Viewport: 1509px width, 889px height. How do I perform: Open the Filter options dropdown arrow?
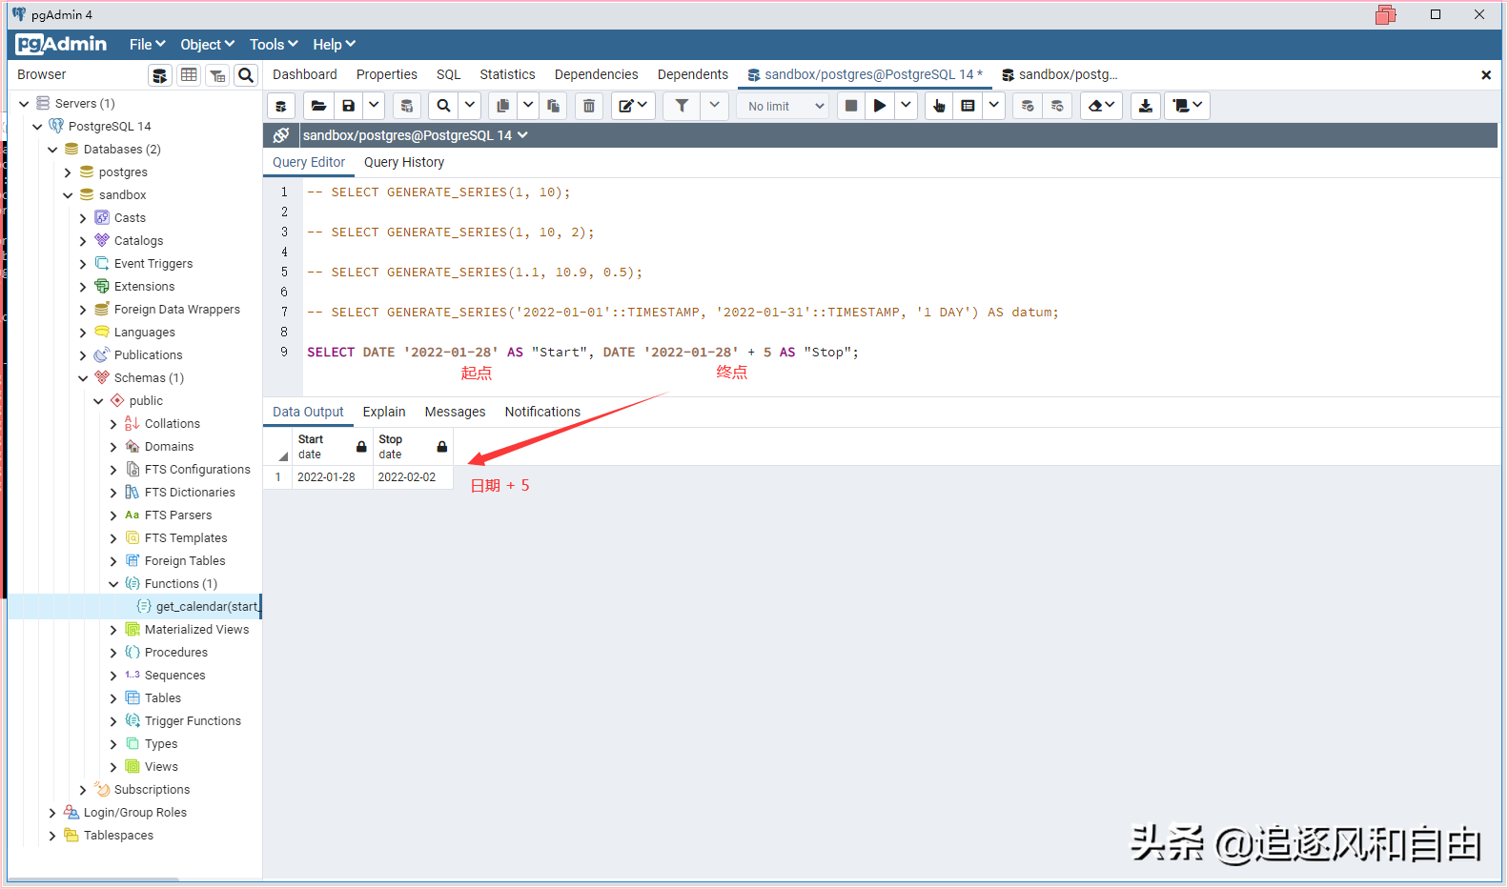[x=714, y=106]
